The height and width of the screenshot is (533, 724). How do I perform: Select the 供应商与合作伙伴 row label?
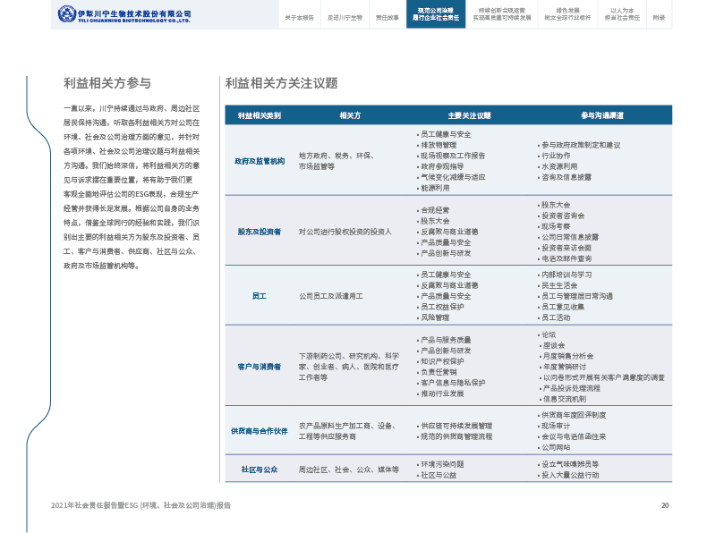(259, 431)
